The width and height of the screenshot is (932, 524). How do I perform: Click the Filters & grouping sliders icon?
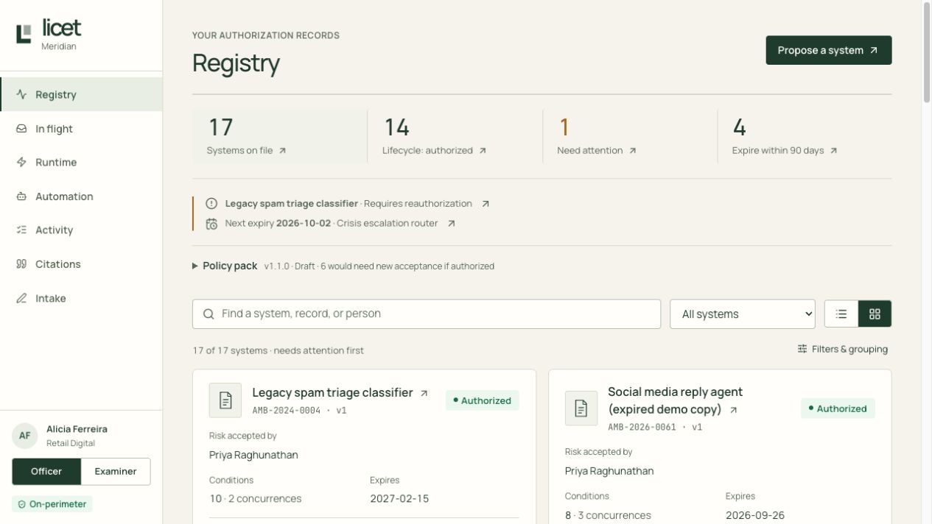click(802, 350)
